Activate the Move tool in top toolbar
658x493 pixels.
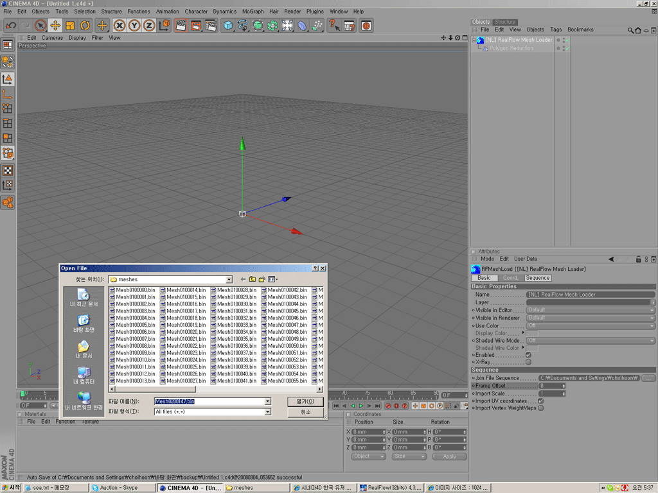click(55, 26)
